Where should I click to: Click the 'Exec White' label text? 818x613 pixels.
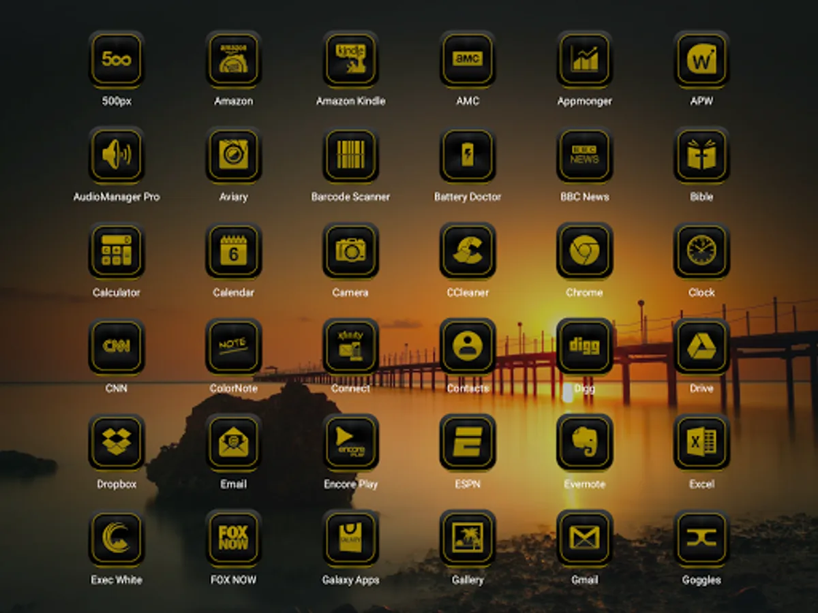[x=117, y=580]
